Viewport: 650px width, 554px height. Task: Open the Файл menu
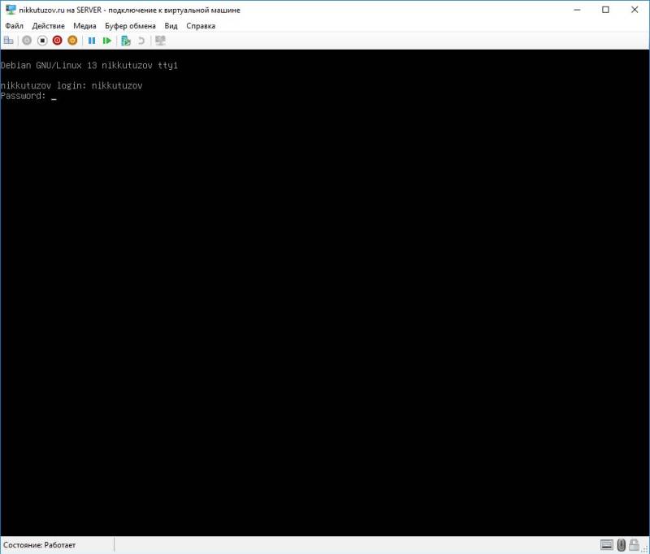tap(15, 25)
